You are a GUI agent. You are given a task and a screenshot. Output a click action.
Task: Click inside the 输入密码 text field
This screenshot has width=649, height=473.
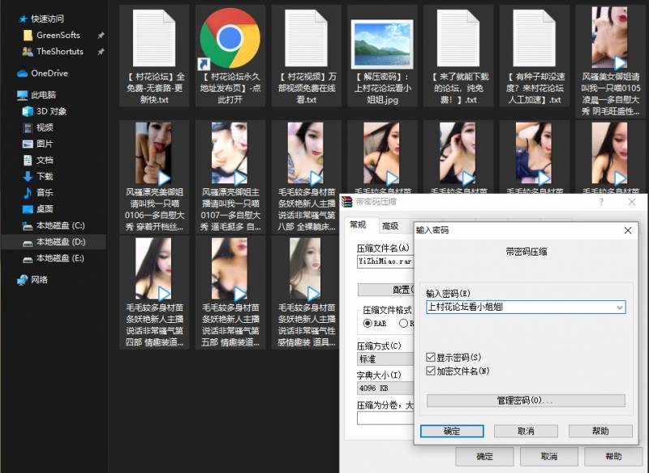tap(519, 307)
